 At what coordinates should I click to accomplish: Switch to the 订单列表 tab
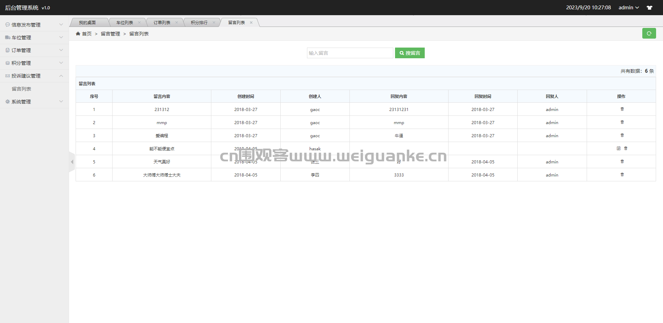point(162,23)
